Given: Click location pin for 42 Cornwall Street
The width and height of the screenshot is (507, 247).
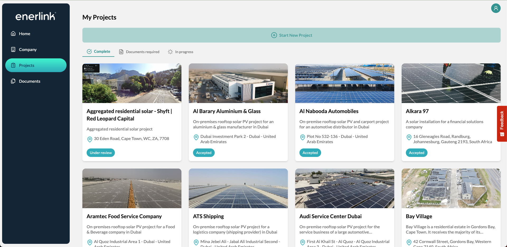Looking at the screenshot, I should pos(409,243).
